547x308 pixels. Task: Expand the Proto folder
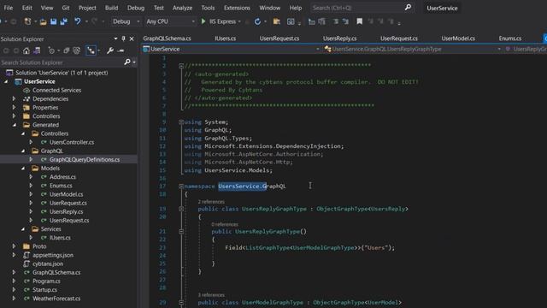pyautogui.click(x=14, y=246)
